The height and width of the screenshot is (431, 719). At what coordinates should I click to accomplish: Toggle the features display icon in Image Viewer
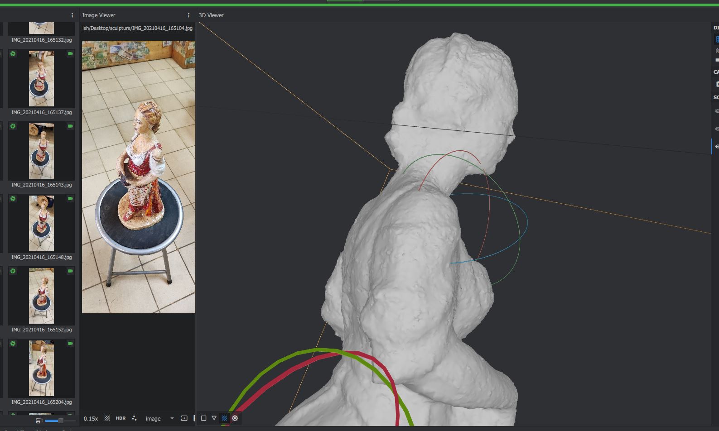[134, 418]
